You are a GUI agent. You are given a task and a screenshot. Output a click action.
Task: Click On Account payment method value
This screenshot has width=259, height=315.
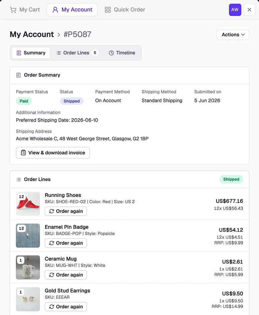108,100
